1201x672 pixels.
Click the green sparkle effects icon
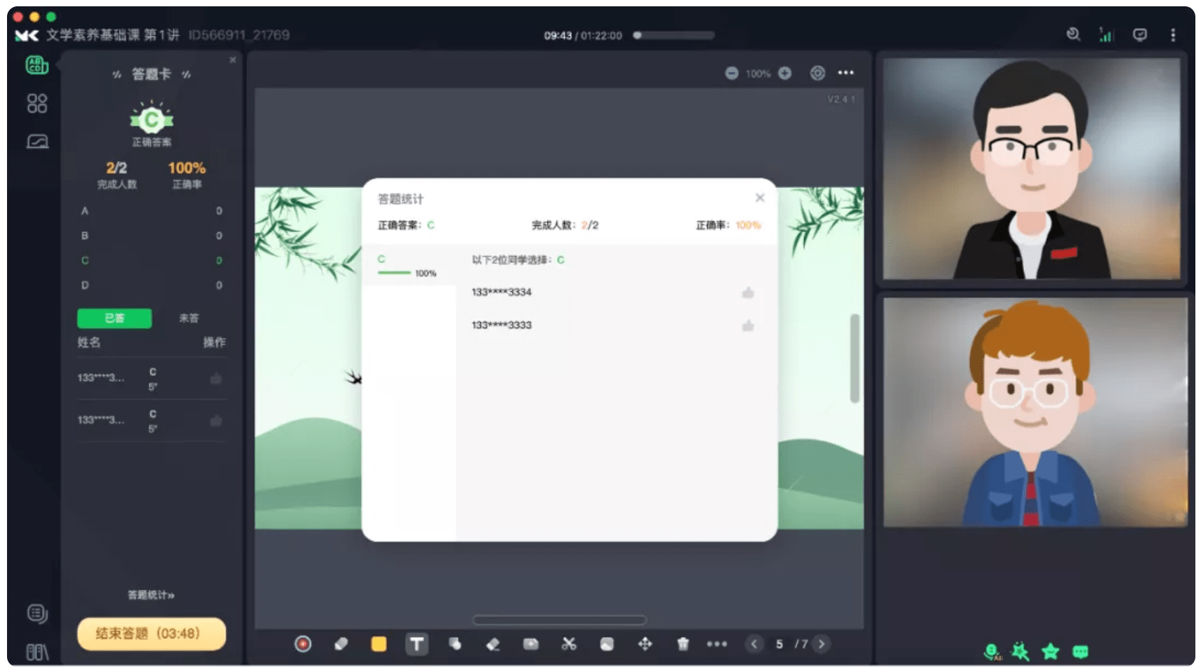point(1020,652)
